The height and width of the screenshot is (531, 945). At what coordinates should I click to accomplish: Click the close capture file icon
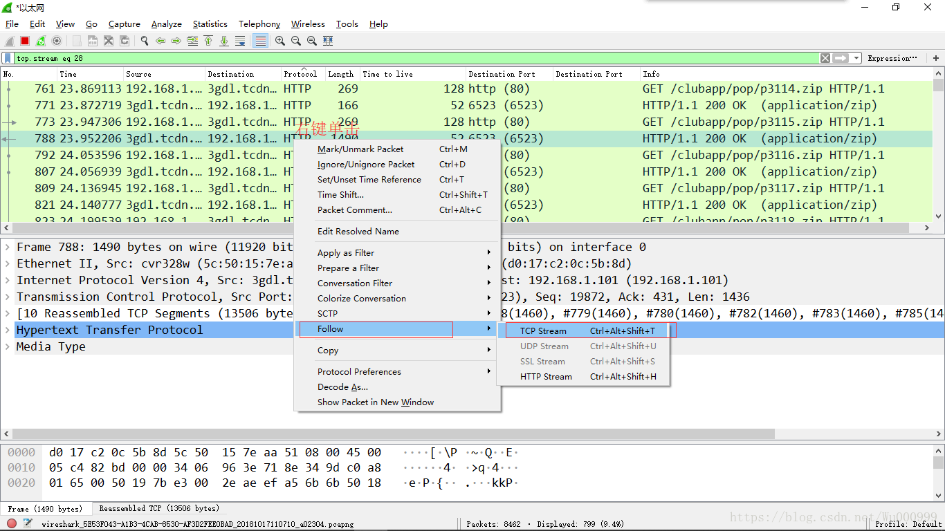tap(109, 41)
